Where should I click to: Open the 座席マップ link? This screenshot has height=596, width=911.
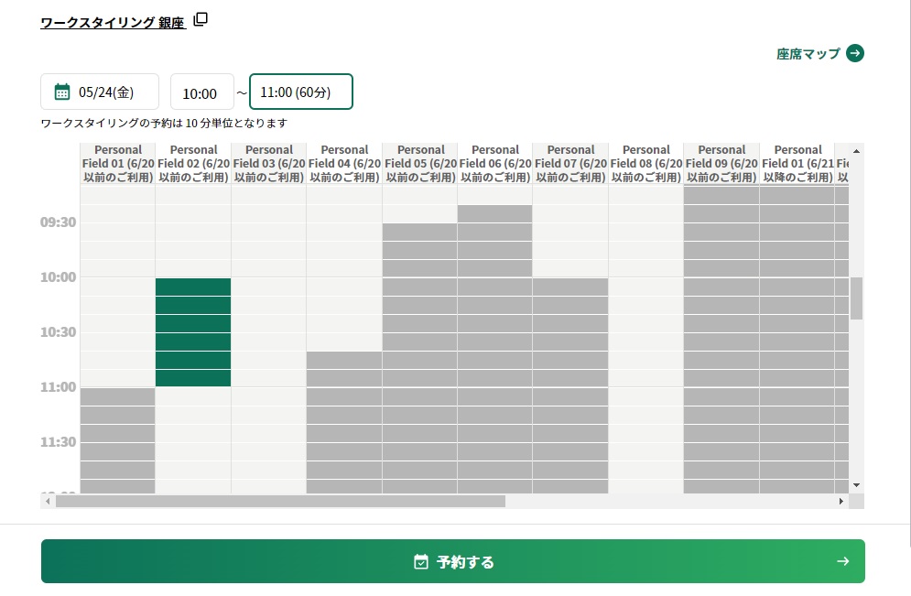tap(808, 54)
